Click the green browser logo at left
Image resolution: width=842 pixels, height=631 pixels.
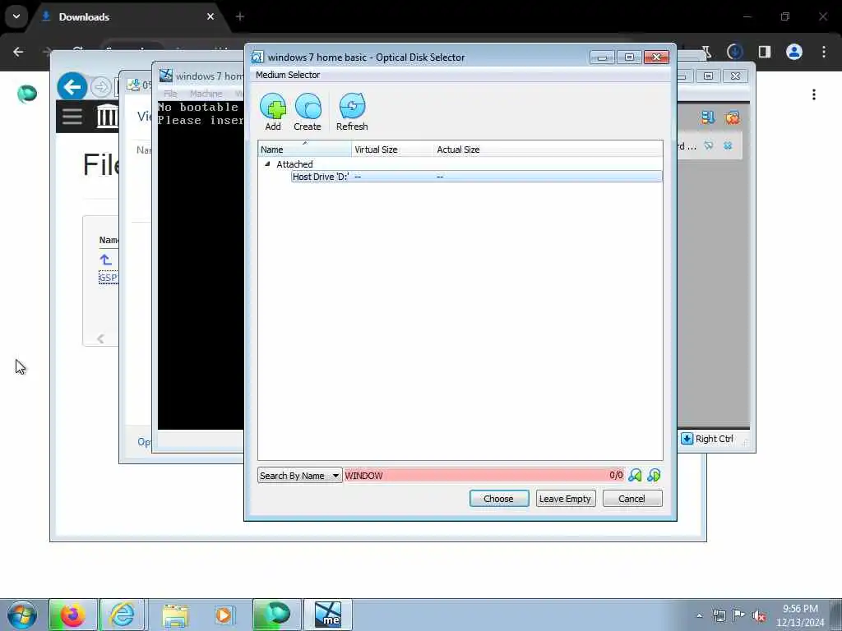[x=27, y=94]
